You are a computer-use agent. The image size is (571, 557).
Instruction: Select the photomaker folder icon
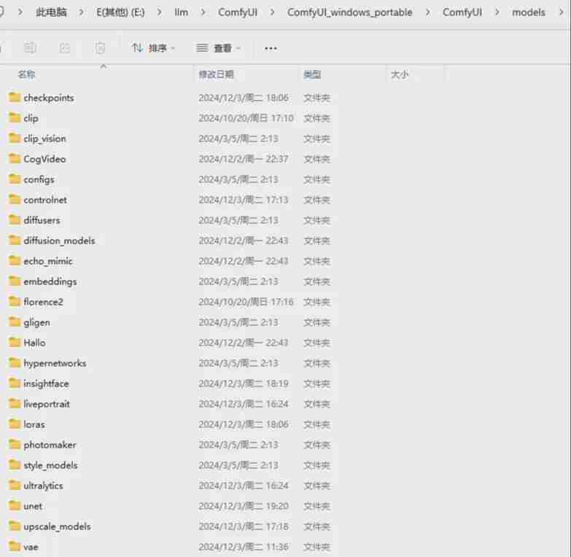[15, 444]
